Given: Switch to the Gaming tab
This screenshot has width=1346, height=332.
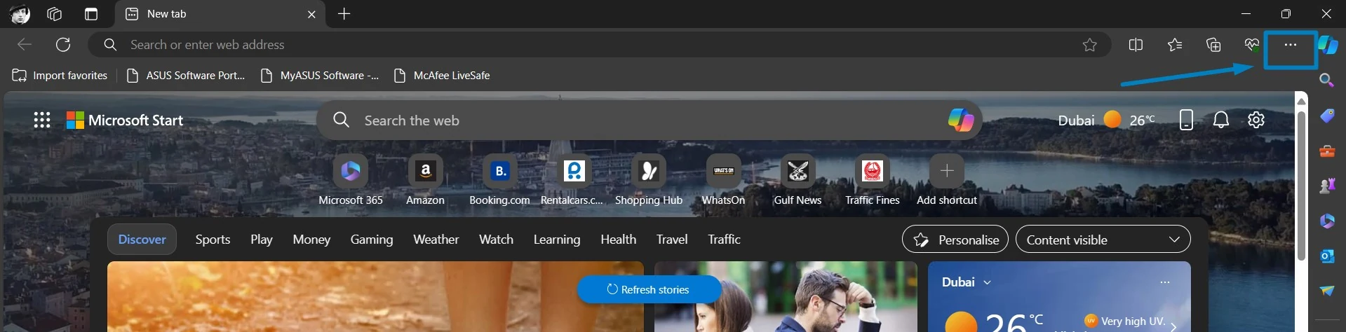Looking at the screenshot, I should [x=372, y=240].
